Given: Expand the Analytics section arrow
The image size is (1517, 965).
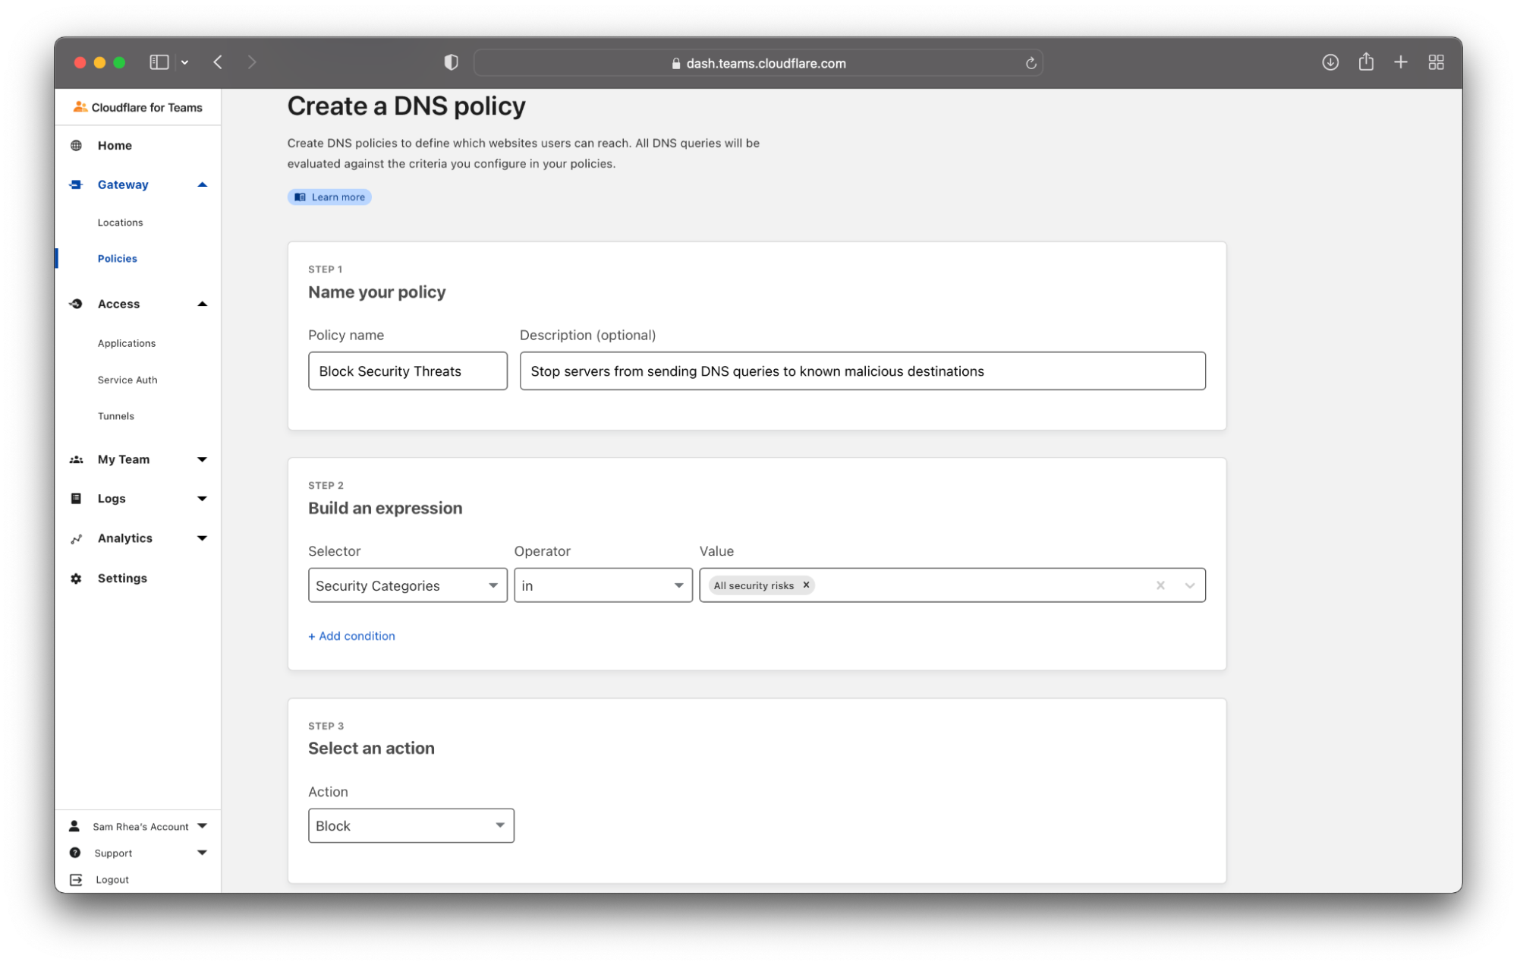Looking at the screenshot, I should pos(202,538).
